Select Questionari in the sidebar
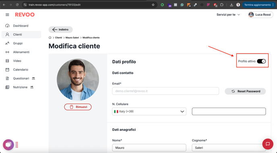Image resolution: width=277 pixels, height=153 pixels. point(21,79)
